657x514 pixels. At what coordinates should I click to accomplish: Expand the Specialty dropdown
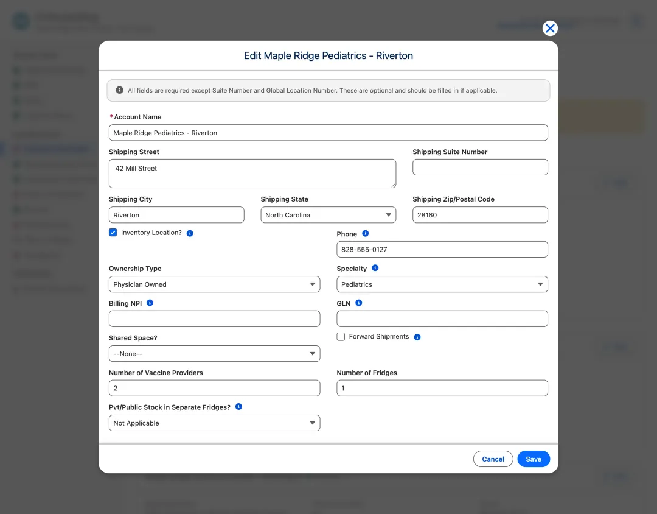pos(442,284)
